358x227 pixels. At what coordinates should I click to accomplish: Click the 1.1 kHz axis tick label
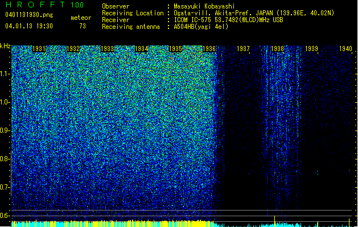coord(5,74)
